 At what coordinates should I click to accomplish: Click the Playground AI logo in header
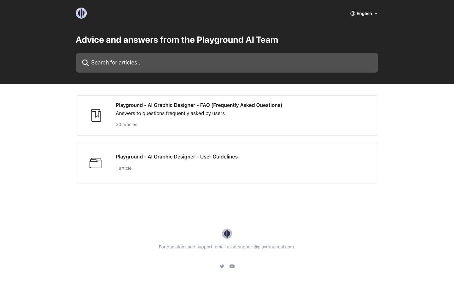pos(81,13)
